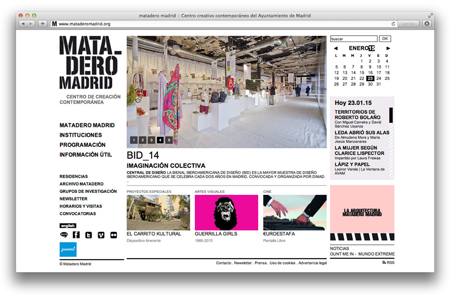Open the Información útil menu item
The image size is (452, 295).
click(x=86, y=154)
